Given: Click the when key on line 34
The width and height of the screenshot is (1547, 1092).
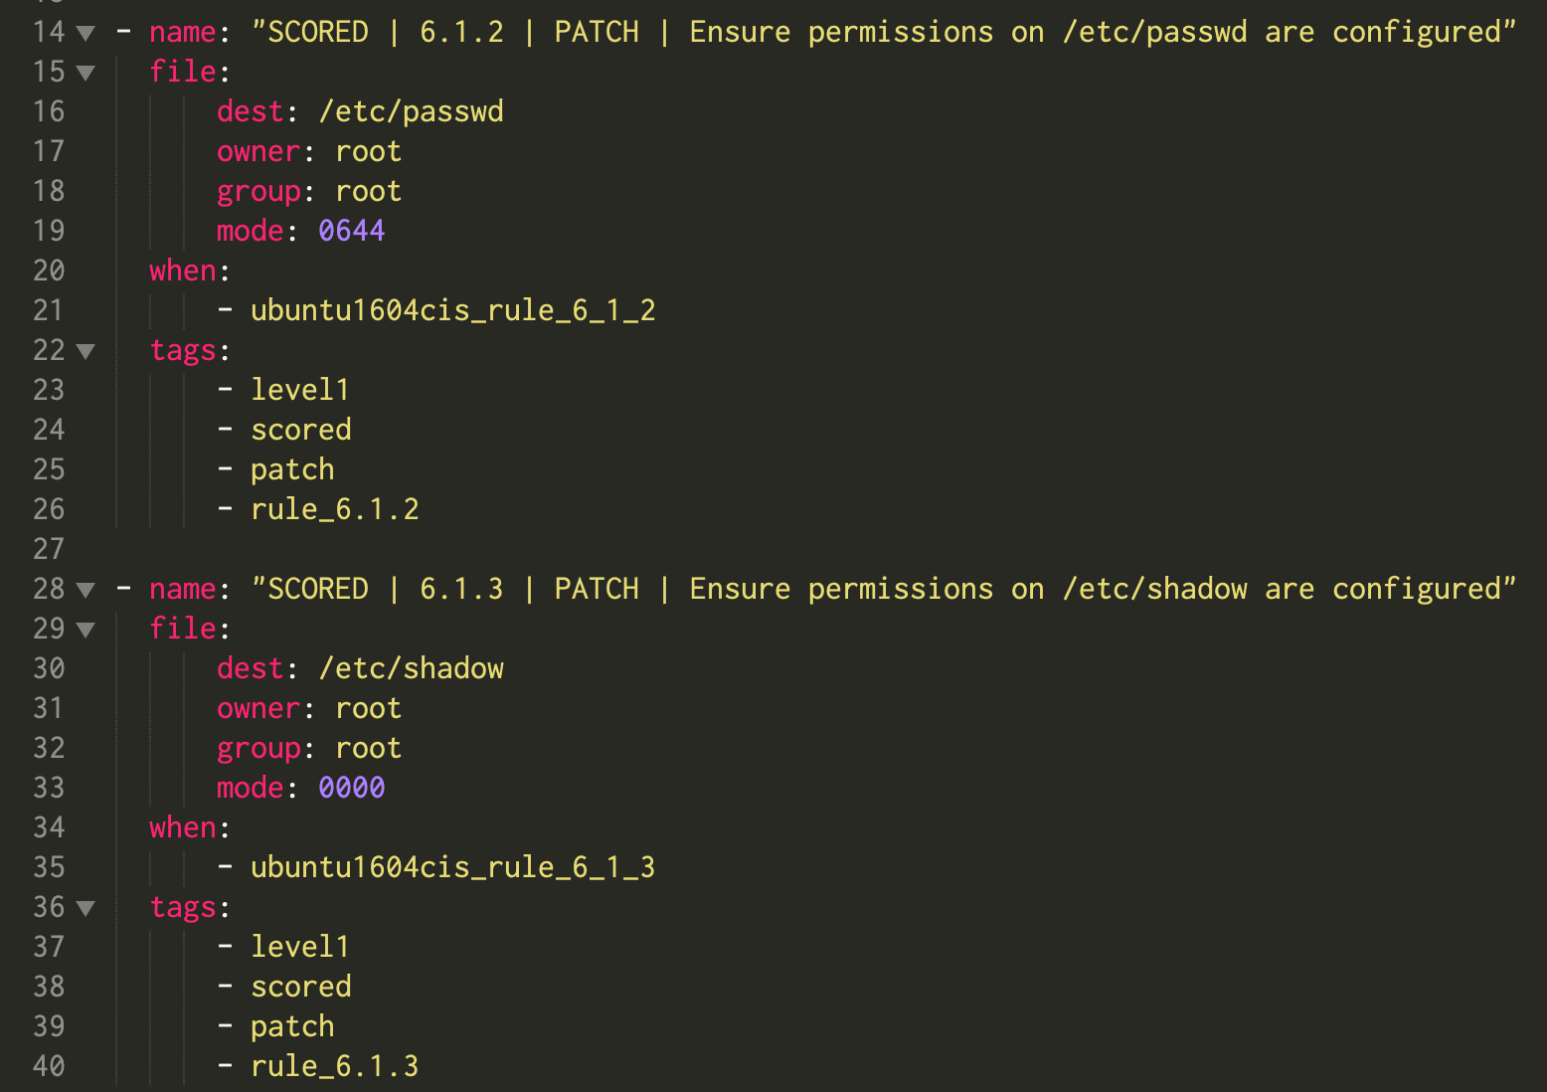Looking at the screenshot, I should [183, 827].
